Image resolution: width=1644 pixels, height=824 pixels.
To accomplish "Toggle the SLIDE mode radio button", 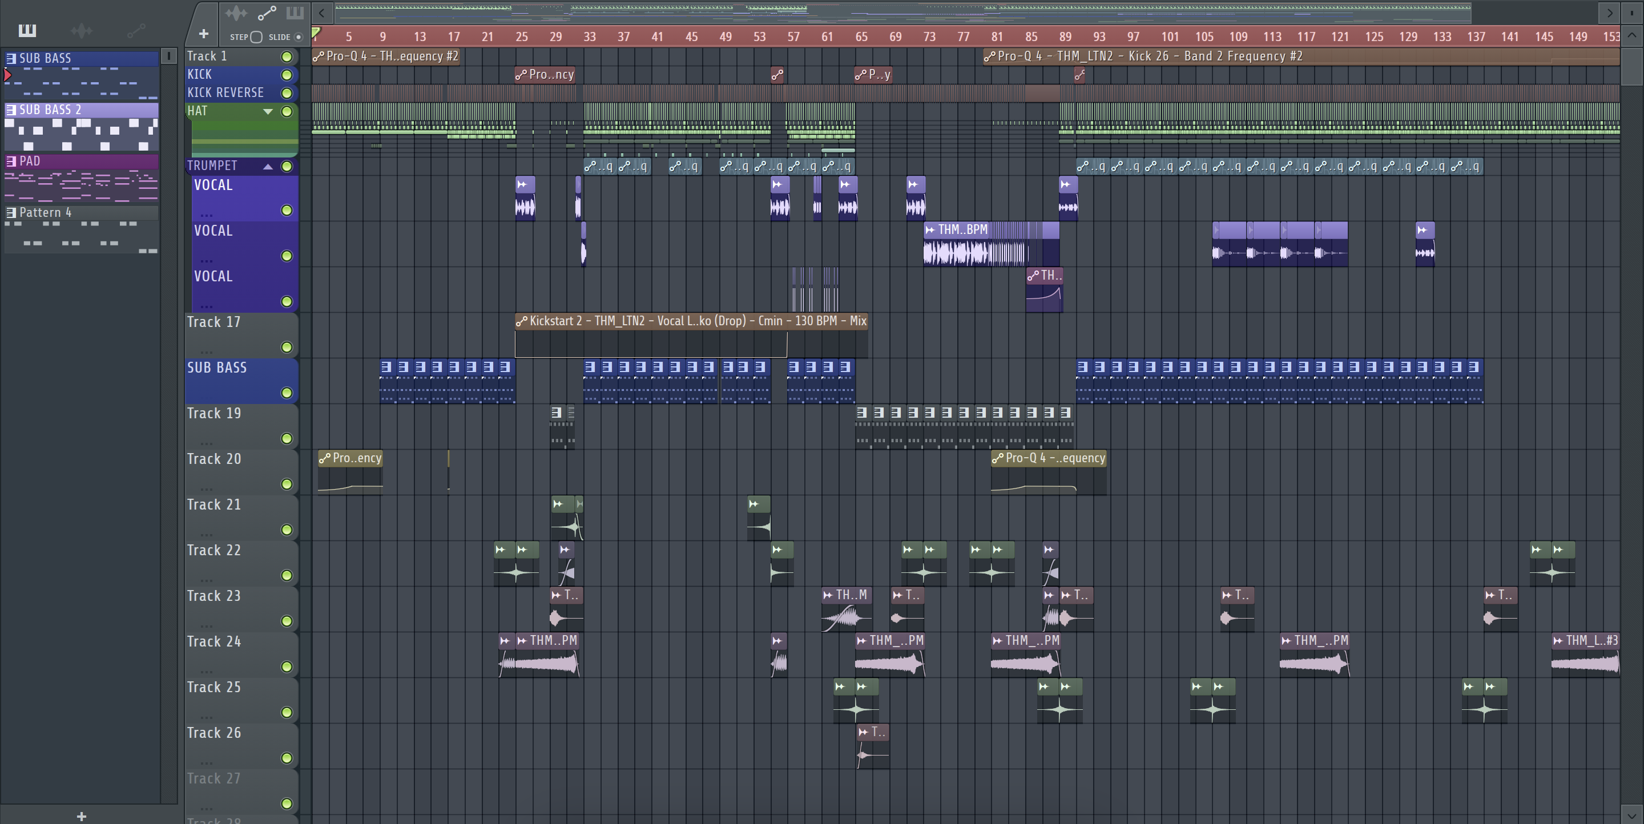I will coord(298,37).
